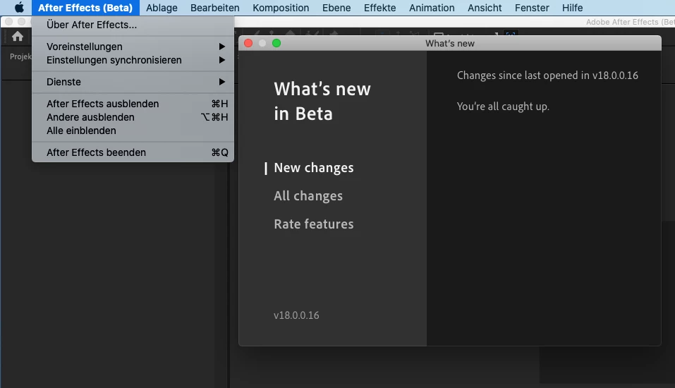Click "Changes since last opened" text
Viewport: 675px width, 388px height.
coord(547,75)
